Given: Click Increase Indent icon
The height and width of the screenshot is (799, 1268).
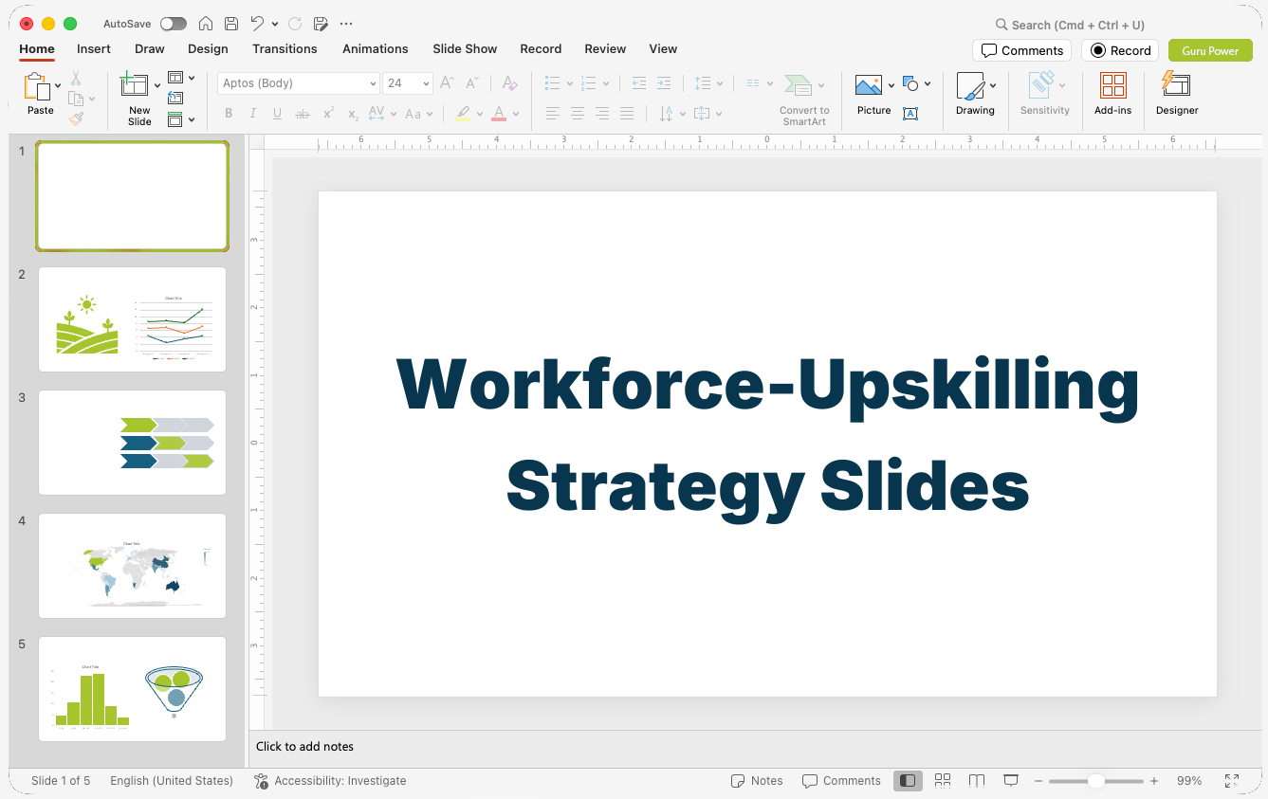Looking at the screenshot, I should [x=664, y=83].
